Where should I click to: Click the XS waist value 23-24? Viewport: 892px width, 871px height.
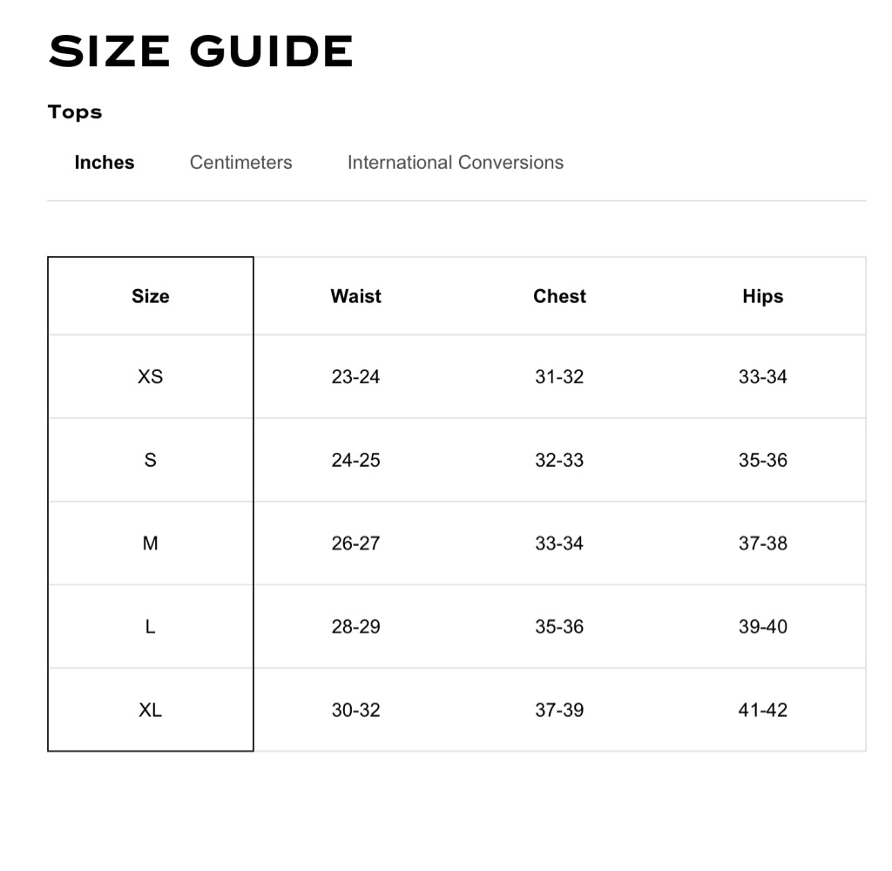(355, 377)
